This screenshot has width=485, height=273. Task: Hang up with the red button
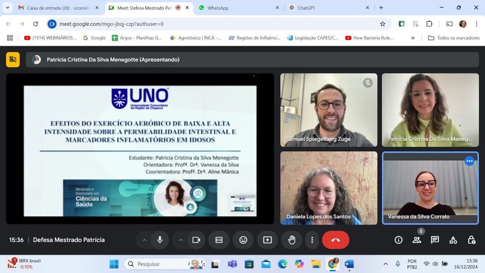(335, 240)
